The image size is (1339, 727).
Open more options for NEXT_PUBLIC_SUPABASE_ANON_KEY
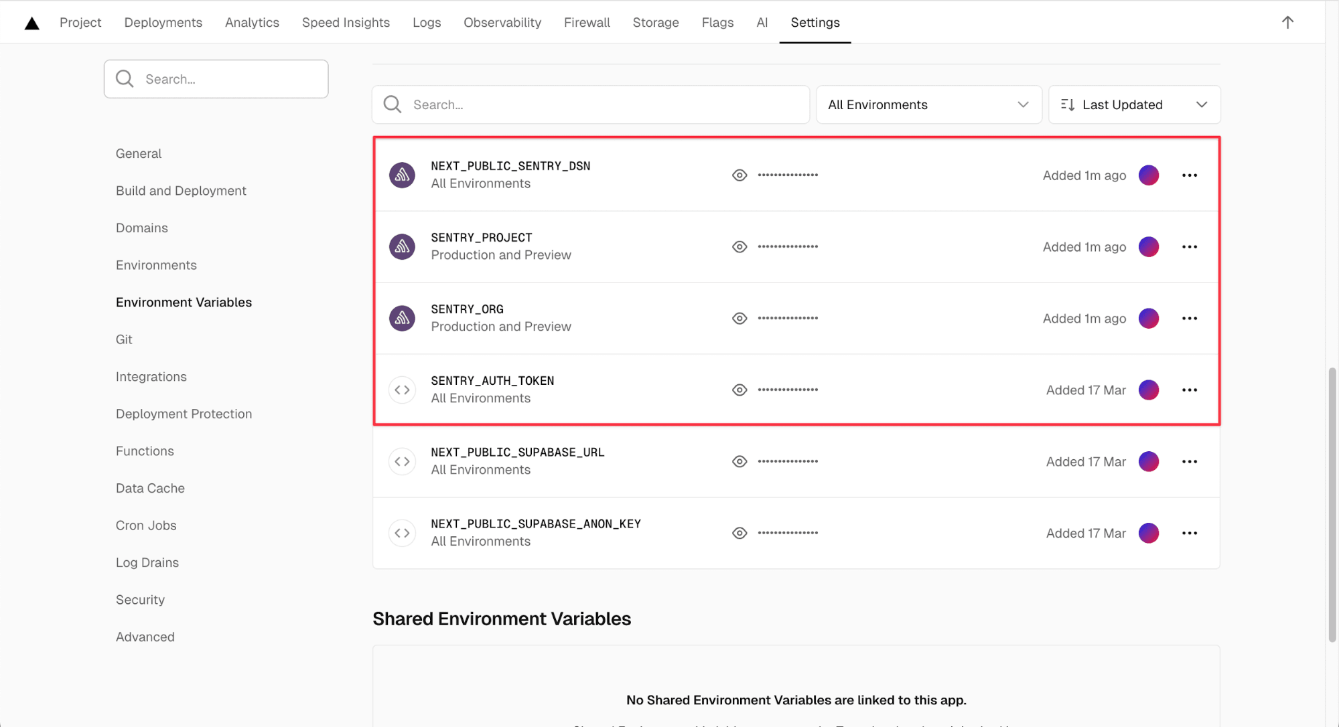click(x=1190, y=534)
